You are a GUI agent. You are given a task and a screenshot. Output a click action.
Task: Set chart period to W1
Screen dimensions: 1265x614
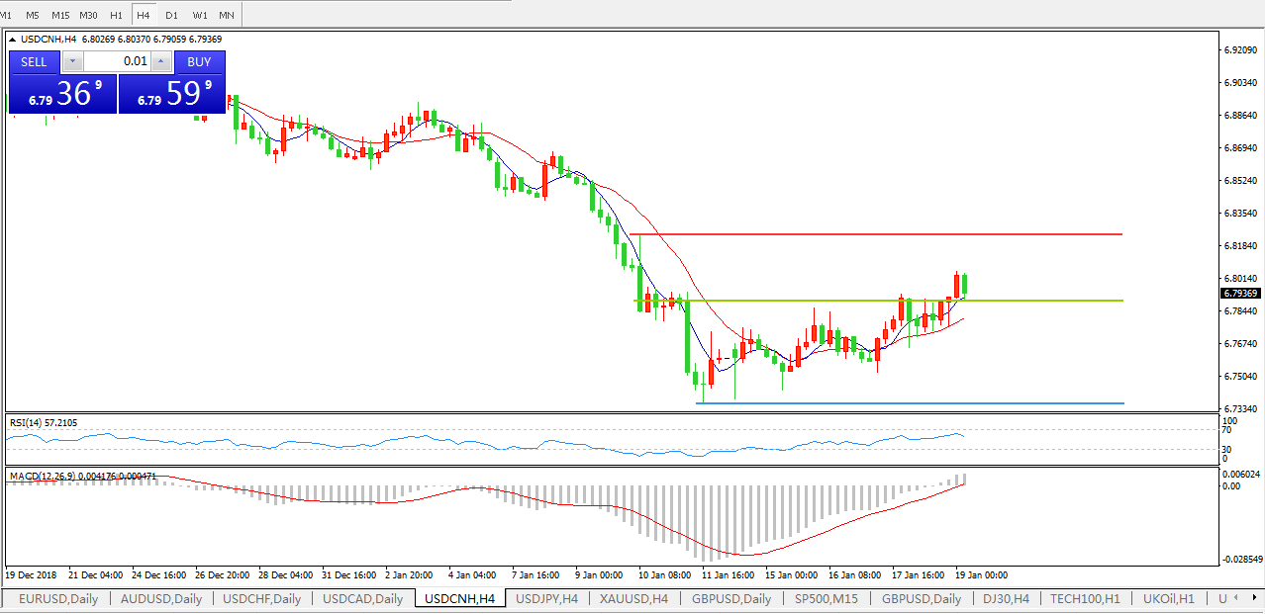pyautogui.click(x=199, y=15)
